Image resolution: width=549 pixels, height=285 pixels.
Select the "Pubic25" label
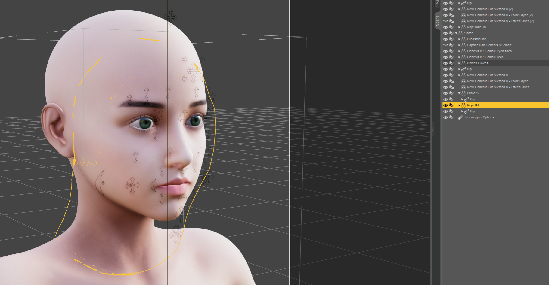pos(473,93)
